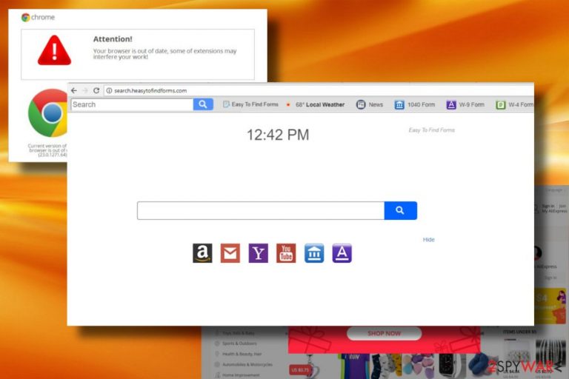Image resolution: width=569 pixels, height=379 pixels.
Task: Click the main blue search button
Action: (401, 210)
